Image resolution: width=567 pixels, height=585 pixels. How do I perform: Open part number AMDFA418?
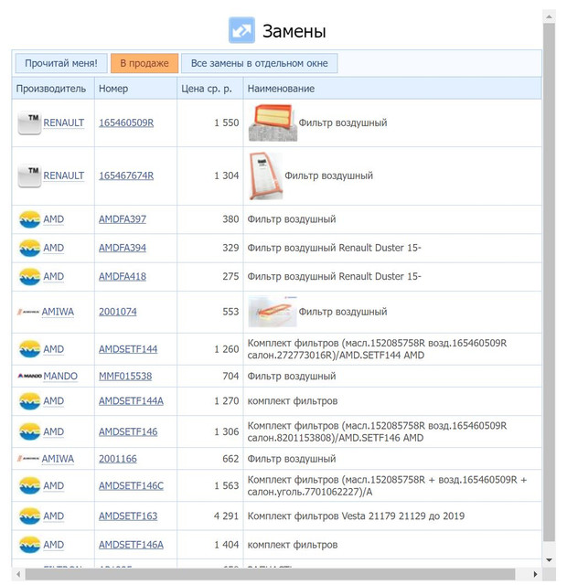coord(123,277)
